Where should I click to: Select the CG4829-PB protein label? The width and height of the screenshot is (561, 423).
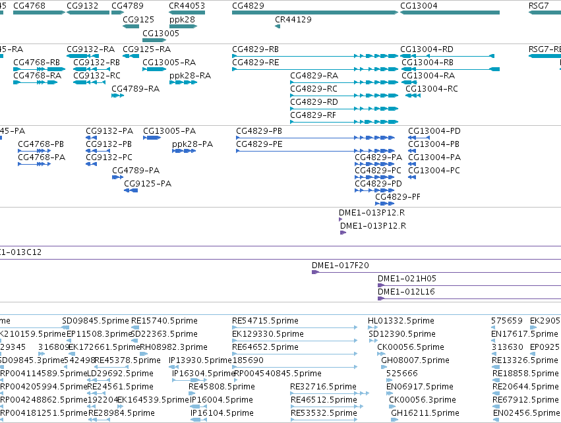point(259,131)
